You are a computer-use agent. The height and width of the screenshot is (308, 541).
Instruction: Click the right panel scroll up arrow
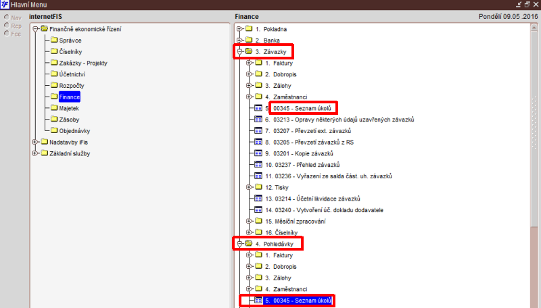click(x=534, y=27)
